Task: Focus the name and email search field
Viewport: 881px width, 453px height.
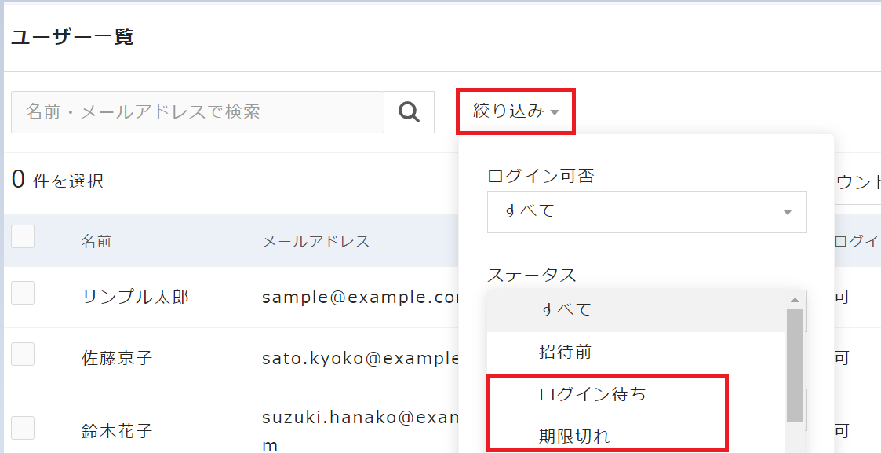Action: click(x=197, y=112)
